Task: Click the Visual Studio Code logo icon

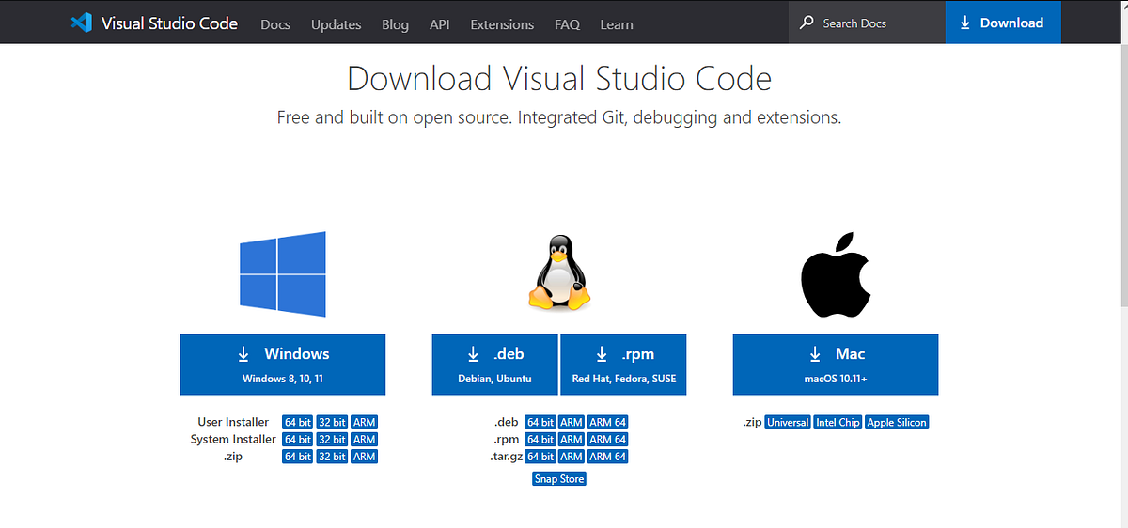Action: 81,23
